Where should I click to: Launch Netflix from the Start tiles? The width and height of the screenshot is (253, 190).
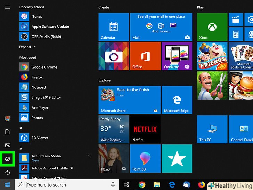145,129
